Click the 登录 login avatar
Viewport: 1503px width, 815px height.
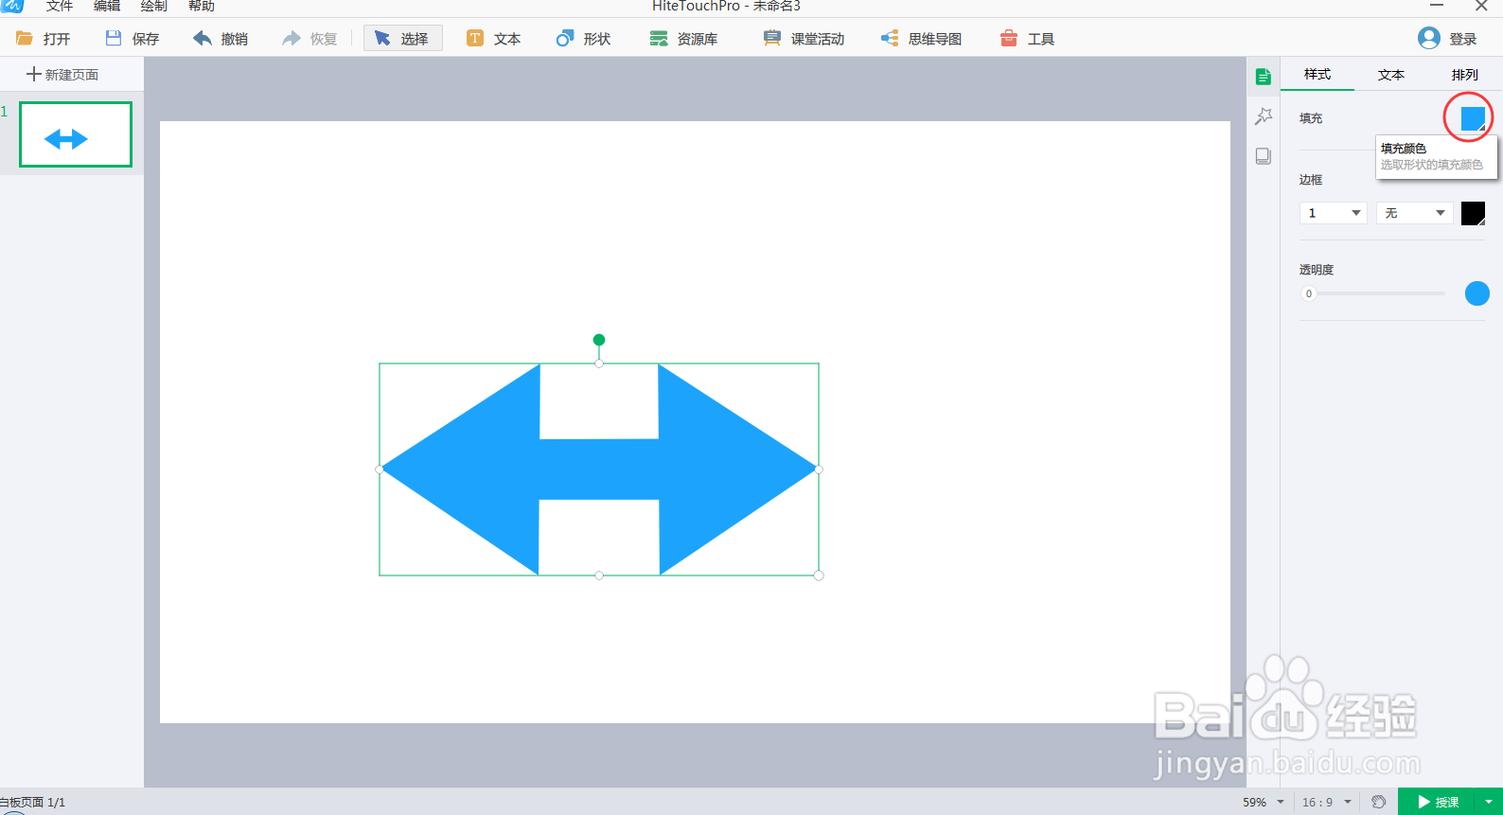1429,38
